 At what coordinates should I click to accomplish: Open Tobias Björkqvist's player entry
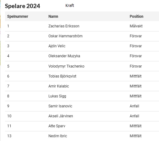click(x=62, y=76)
